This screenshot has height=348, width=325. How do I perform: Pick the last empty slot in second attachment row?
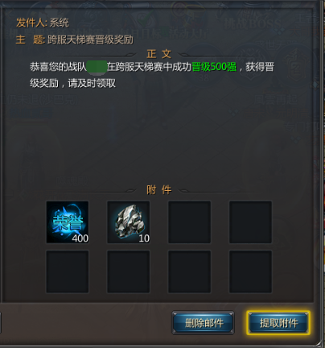250,271
